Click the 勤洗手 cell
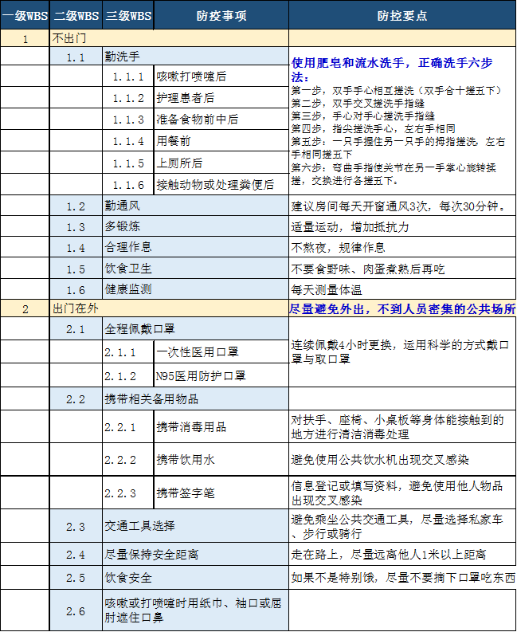Screen dimensions: 517x632 click(x=196, y=57)
